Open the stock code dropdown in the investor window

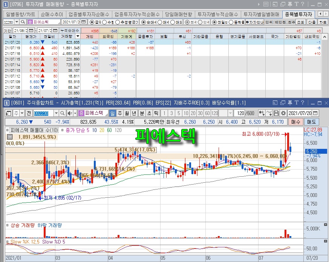17,22
